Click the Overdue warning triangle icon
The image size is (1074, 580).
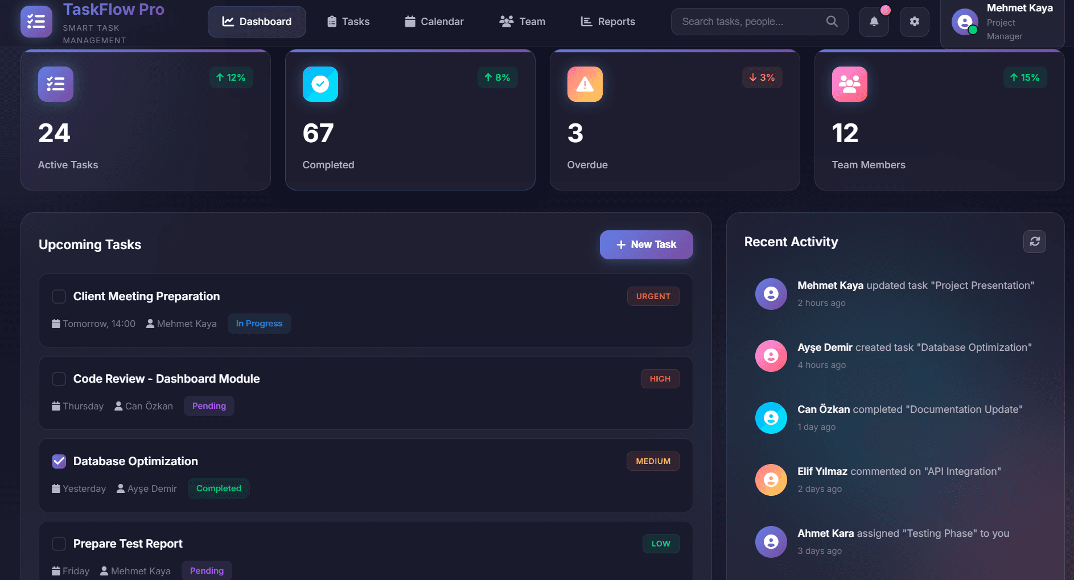(585, 84)
